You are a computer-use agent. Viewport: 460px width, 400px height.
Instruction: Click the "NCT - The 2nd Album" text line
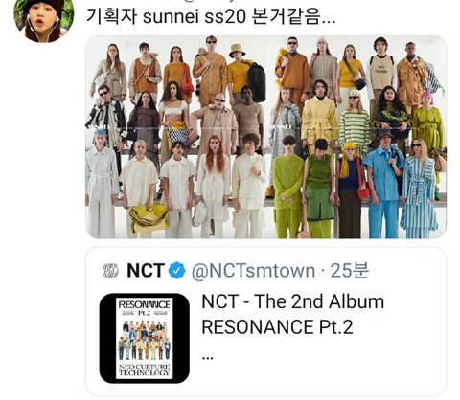[x=293, y=301]
